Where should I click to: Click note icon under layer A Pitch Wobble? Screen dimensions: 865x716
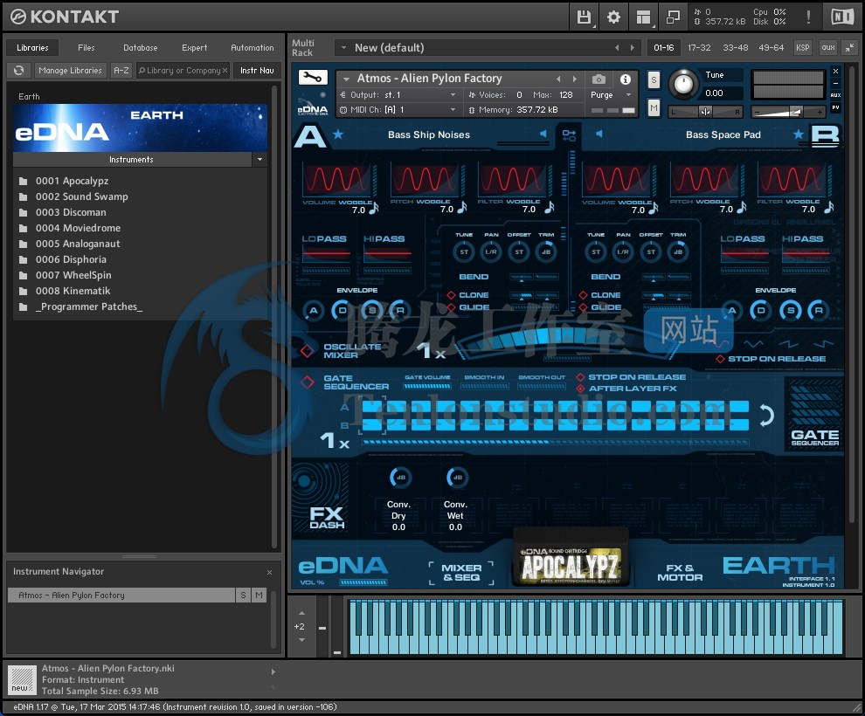[461, 208]
